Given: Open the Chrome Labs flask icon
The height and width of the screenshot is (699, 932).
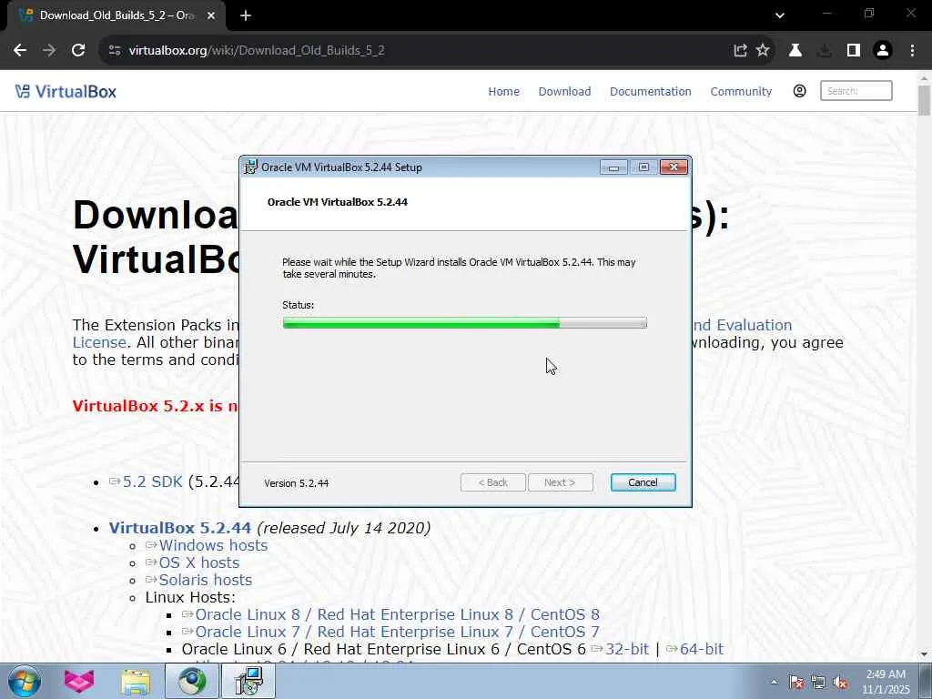Looking at the screenshot, I should coord(795,51).
